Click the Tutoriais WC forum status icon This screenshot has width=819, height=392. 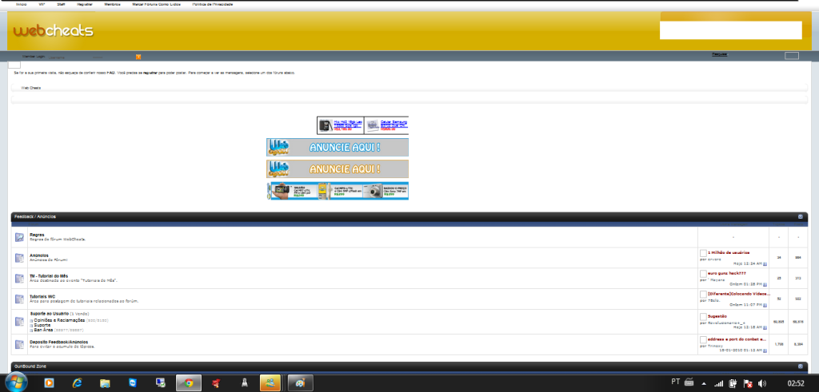coord(19,299)
